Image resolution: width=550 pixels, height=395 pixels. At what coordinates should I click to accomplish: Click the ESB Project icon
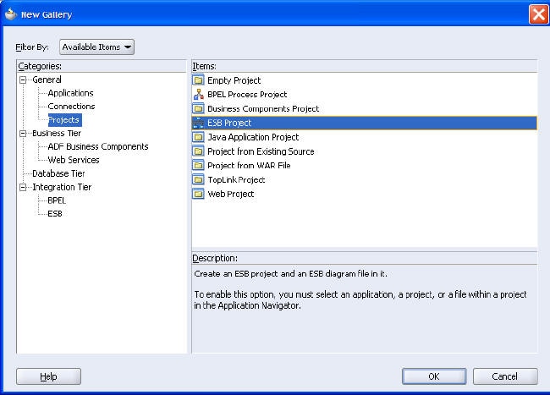coord(198,123)
